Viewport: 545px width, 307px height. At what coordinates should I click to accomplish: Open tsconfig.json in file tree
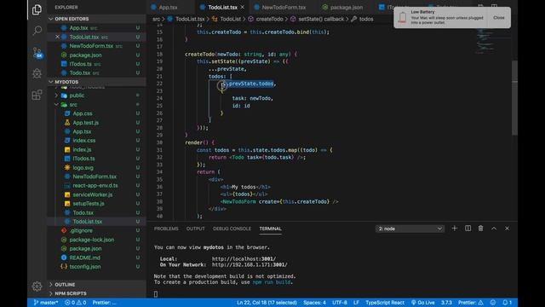click(x=85, y=267)
